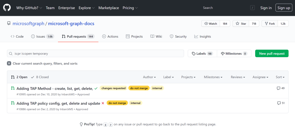
Task: Click the GitHub Octocat logo
Action: 7,8
